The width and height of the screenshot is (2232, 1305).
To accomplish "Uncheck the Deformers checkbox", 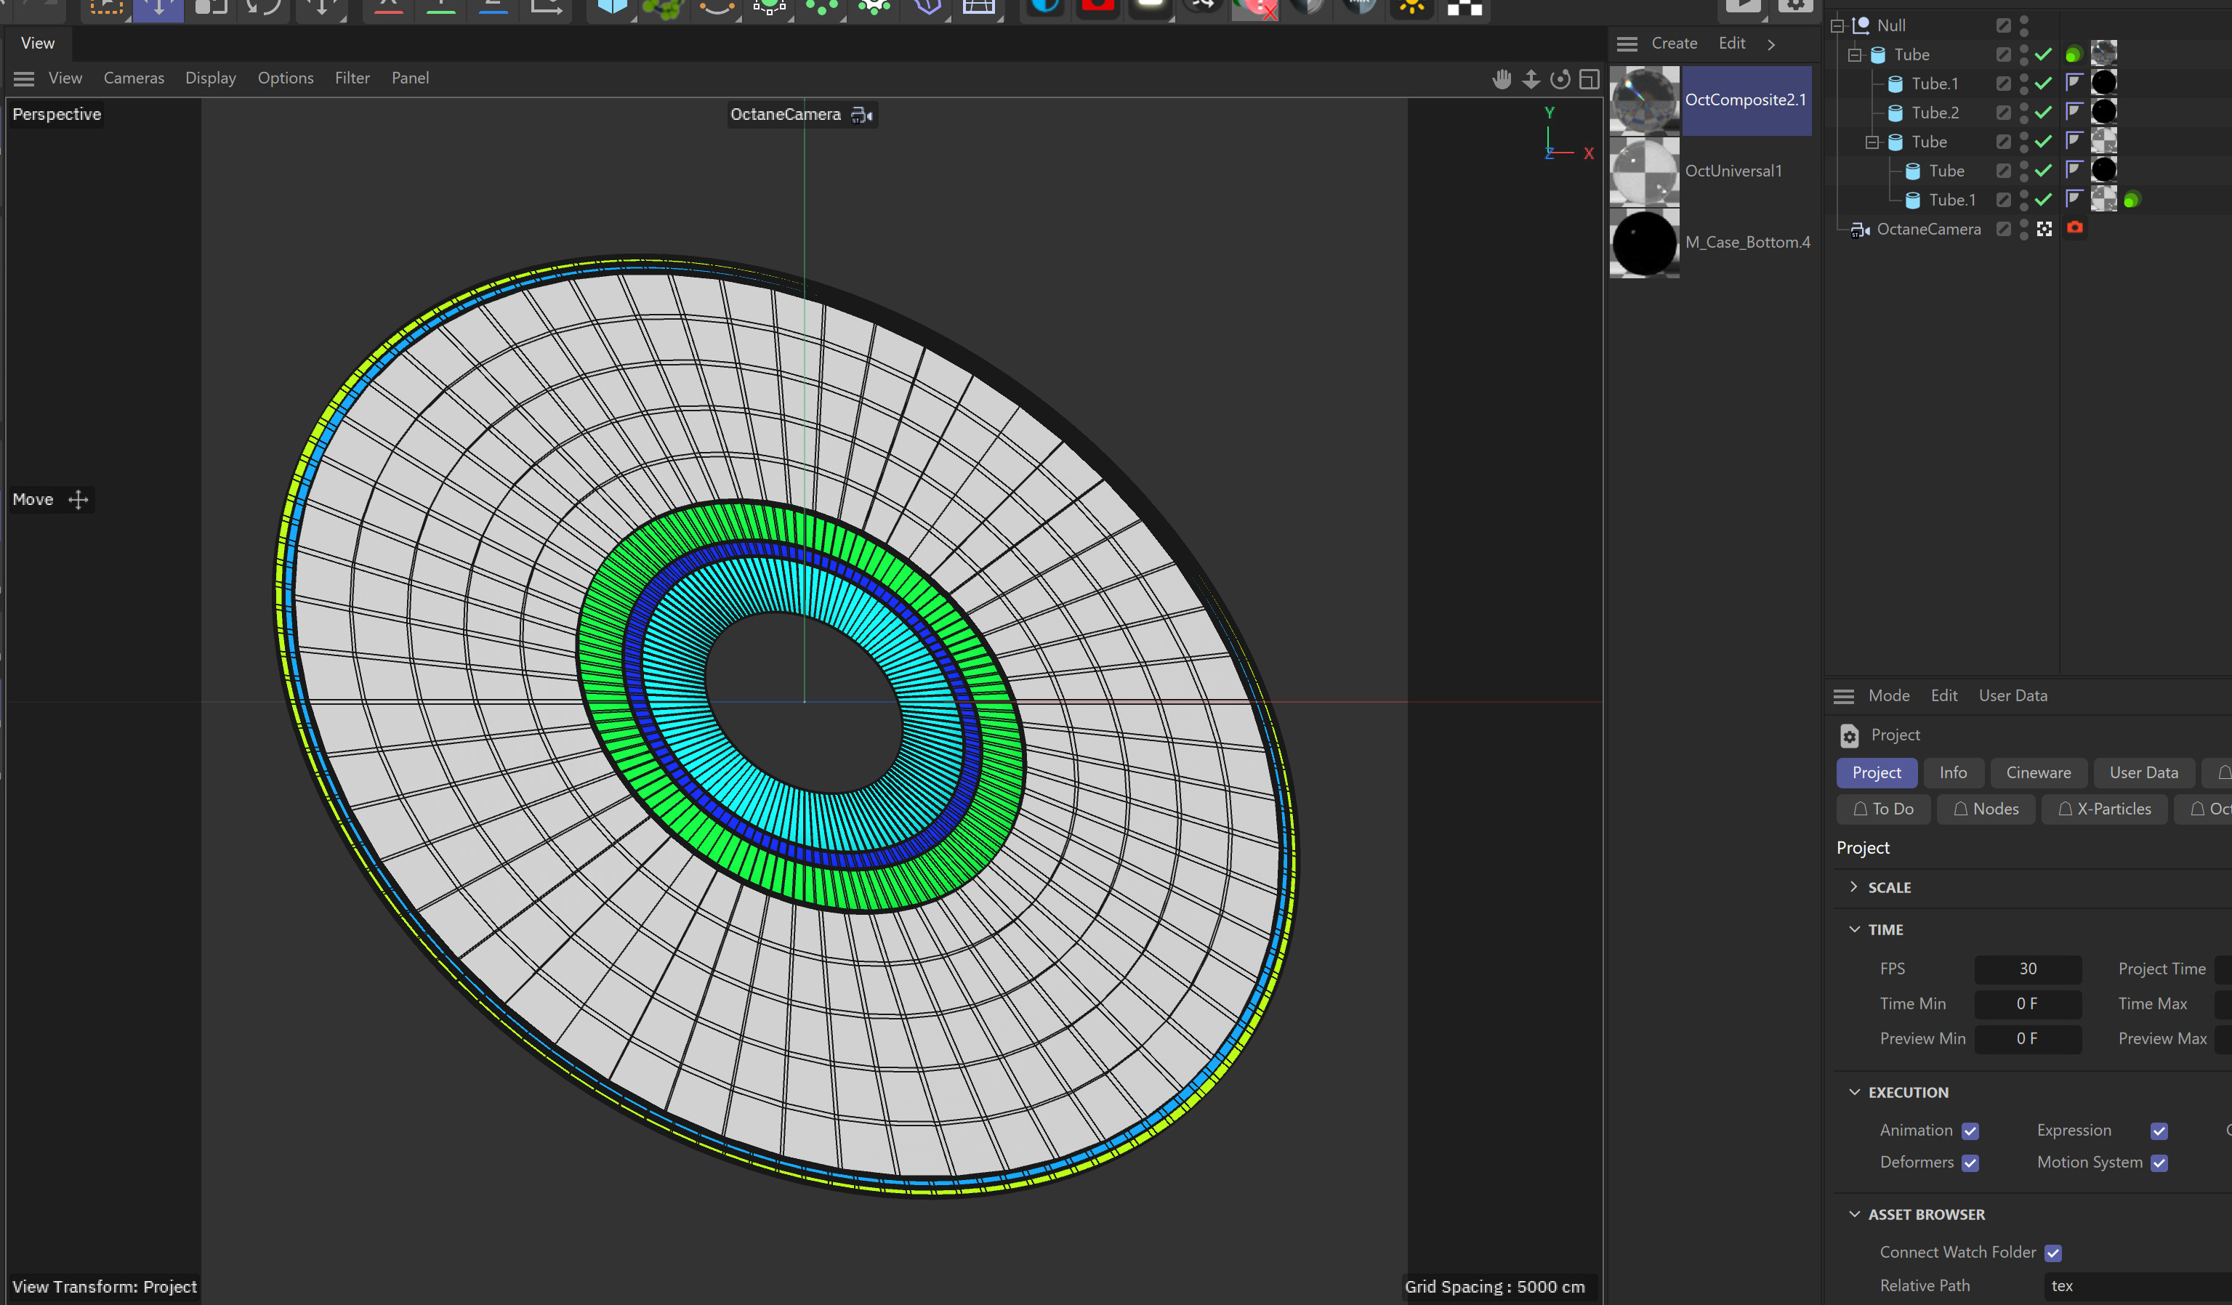I will (1970, 1163).
